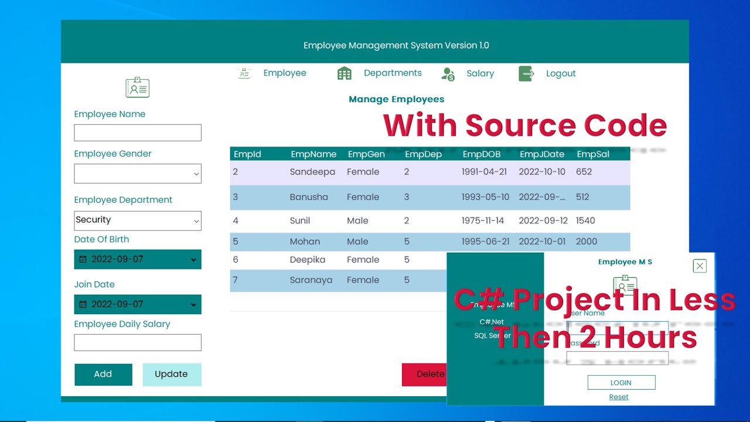
Task: Click the Salary person-dollar icon
Action: 448,74
